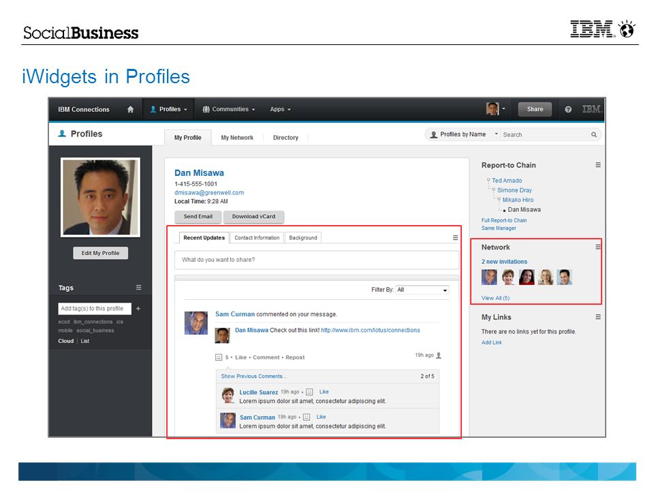Open the Full Report-to Chain link
This screenshot has height=491, width=654.
click(x=504, y=220)
